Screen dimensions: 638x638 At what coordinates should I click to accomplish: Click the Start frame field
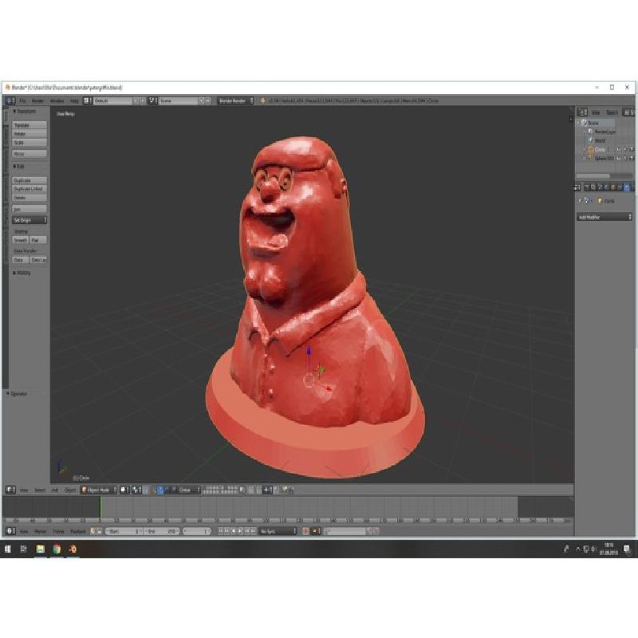pyautogui.click(x=124, y=531)
